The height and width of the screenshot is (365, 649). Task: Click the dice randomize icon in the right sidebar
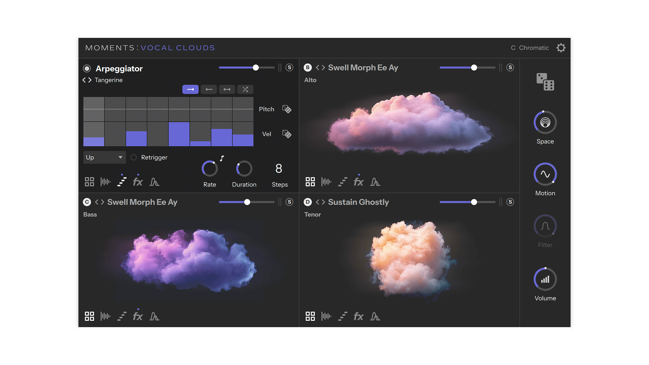[x=545, y=81]
